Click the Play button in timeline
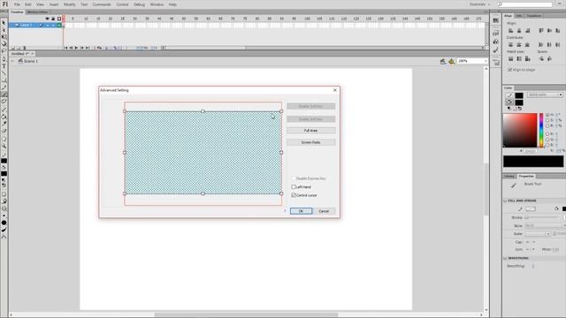The width and height of the screenshot is (566, 318). tap(76, 48)
